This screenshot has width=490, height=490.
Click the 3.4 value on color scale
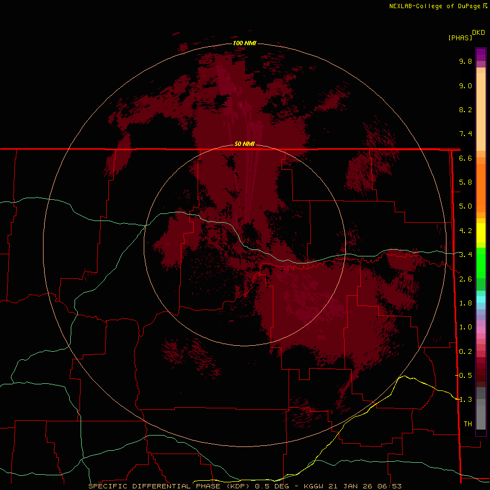coord(465,255)
